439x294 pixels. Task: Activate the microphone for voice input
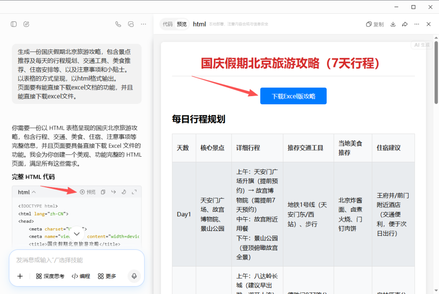134,276
